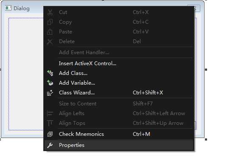Click empty dialog design surface area
The image size is (227, 160).
click(x=26, y=74)
